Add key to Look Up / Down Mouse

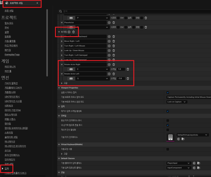(109, 51)
